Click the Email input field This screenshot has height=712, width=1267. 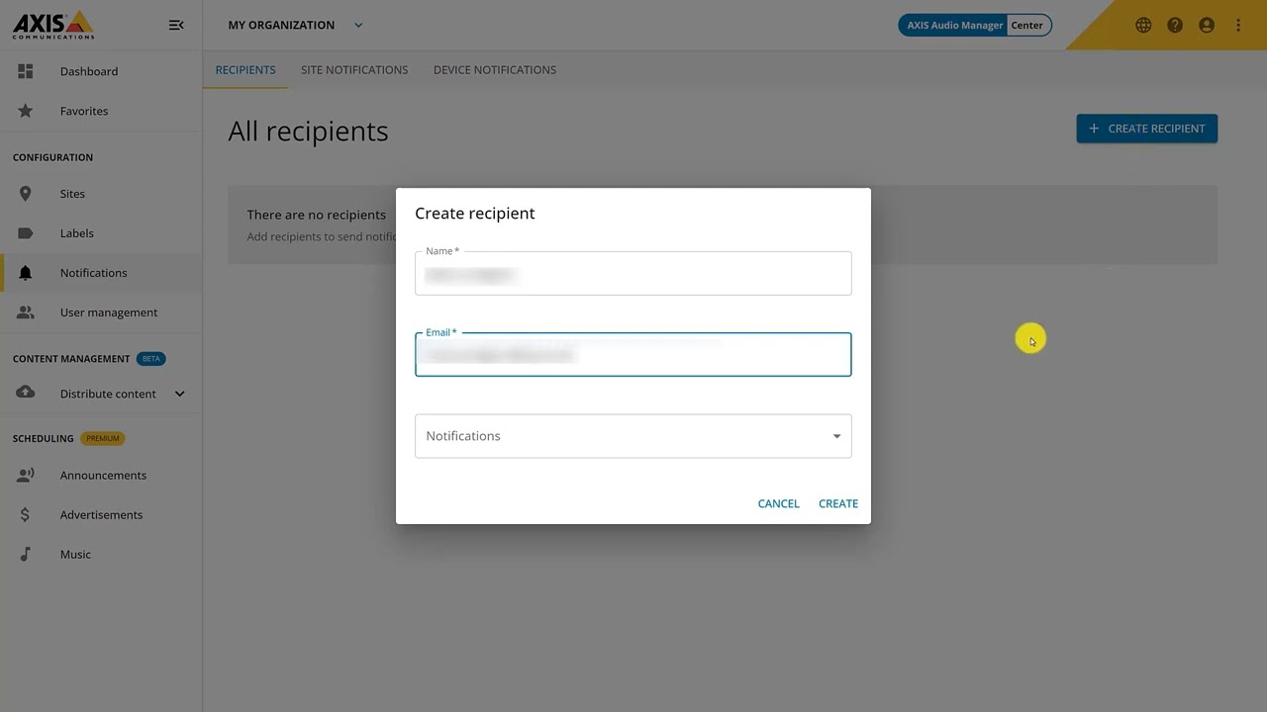[x=633, y=355]
